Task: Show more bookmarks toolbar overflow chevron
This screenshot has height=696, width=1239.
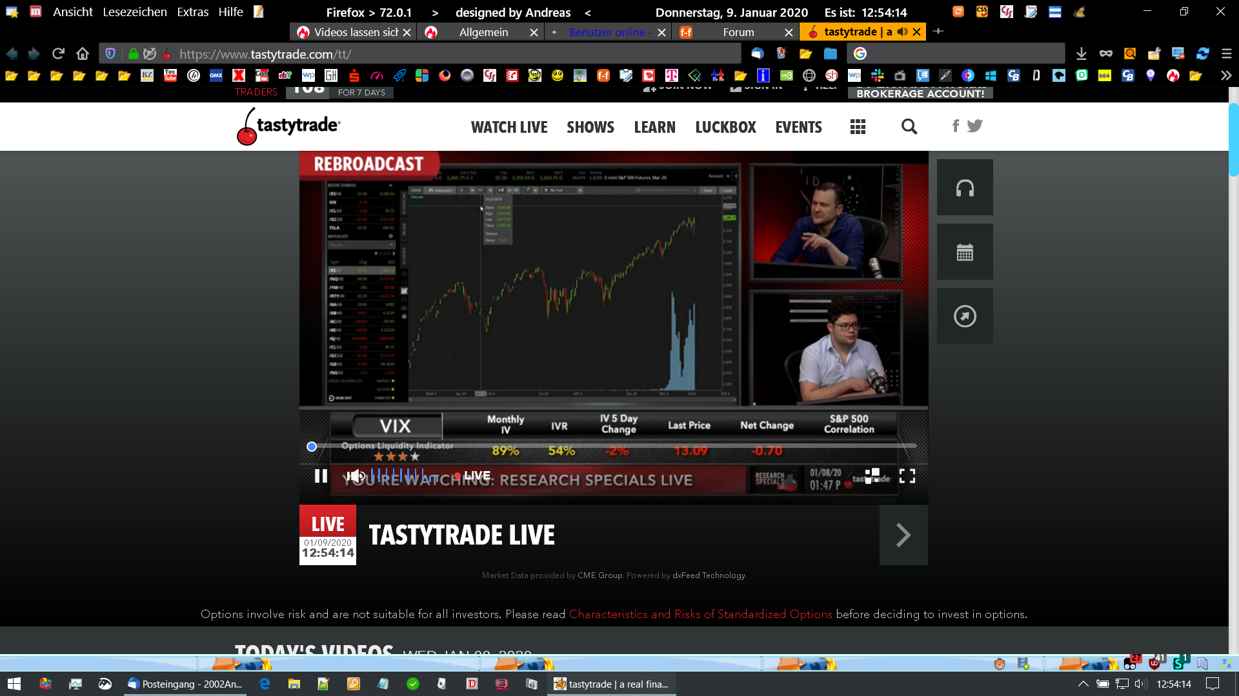Action: click(x=1225, y=76)
